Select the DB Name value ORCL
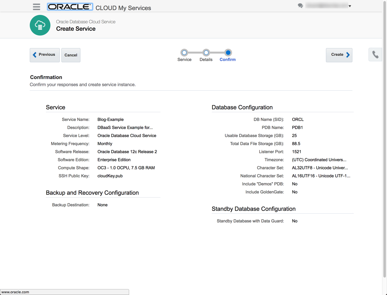387x295 pixels. 298,120
